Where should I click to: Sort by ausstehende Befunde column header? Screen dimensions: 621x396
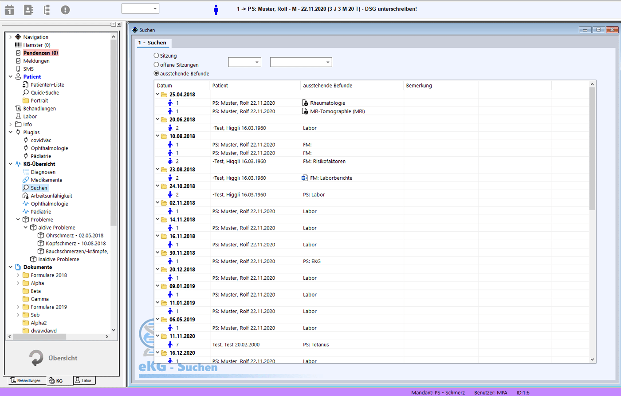pyautogui.click(x=352, y=85)
